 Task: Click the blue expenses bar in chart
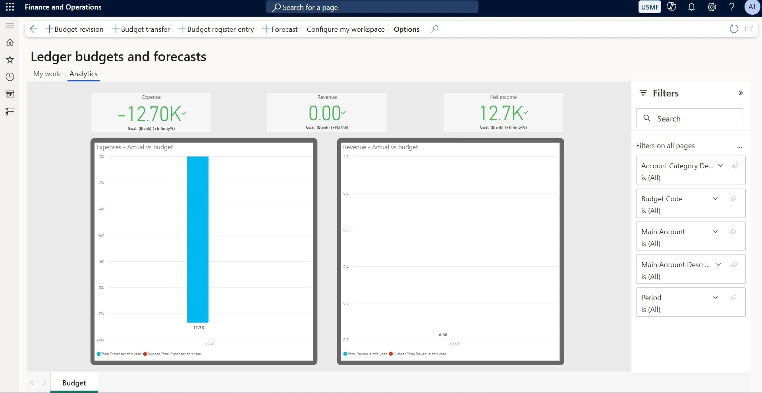click(x=198, y=239)
